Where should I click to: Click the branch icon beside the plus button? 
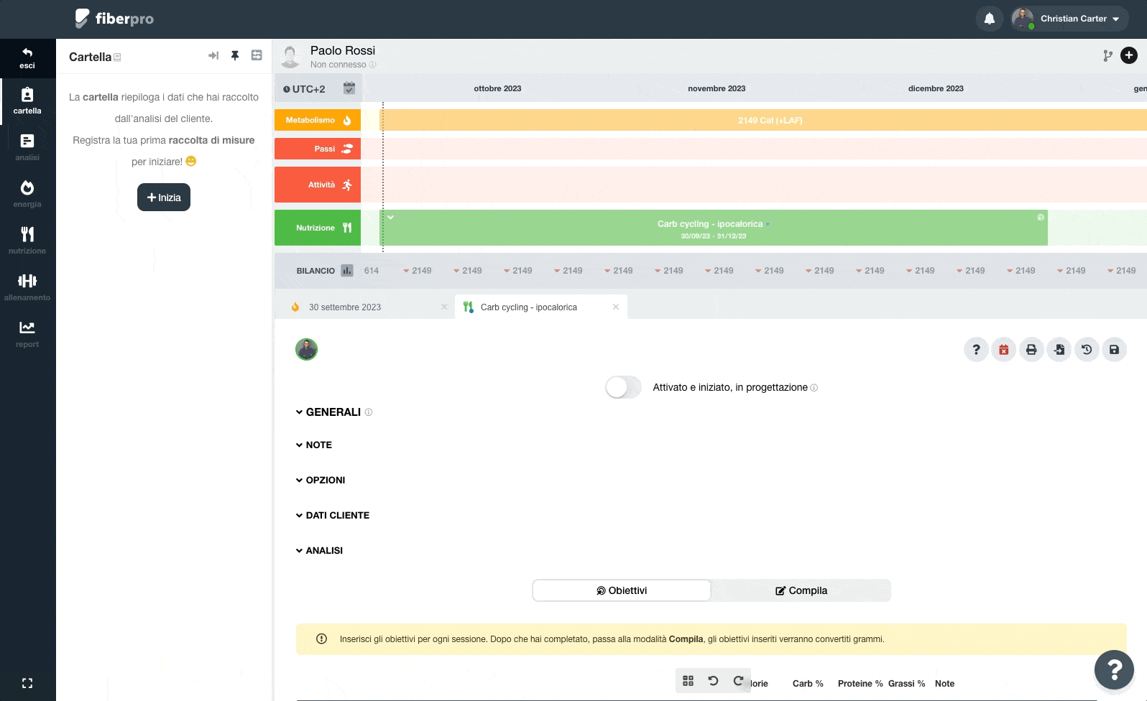click(x=1108, y=55)
